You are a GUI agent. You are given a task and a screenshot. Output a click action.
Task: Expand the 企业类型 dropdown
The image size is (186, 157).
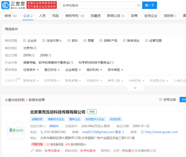tap(73, 70)
